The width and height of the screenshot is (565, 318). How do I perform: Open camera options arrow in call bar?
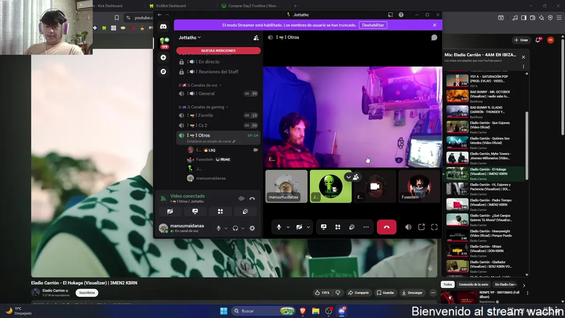(308, 227)
